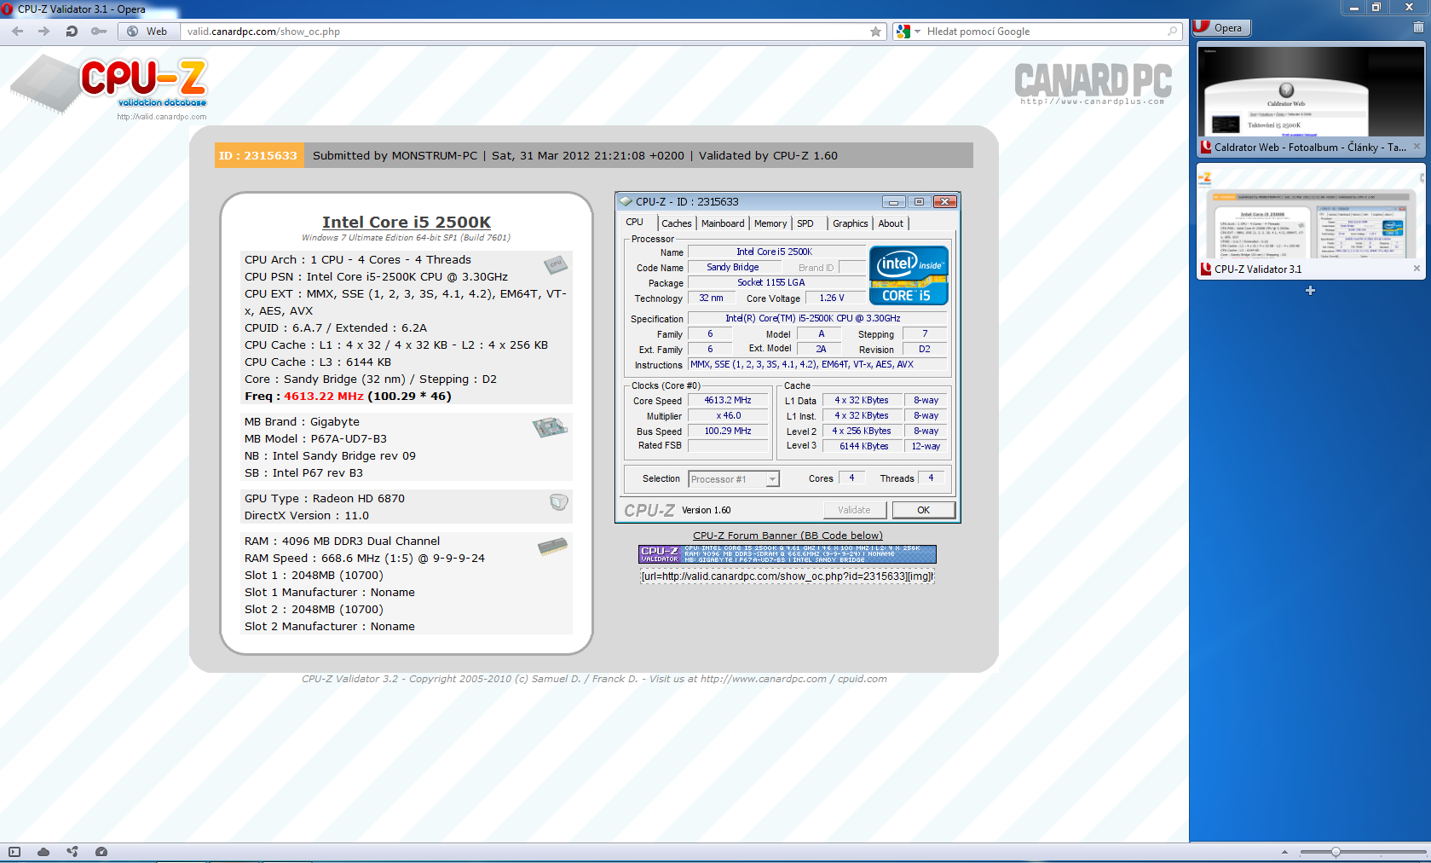Add a new tab with plus button

pos(1310,291)
